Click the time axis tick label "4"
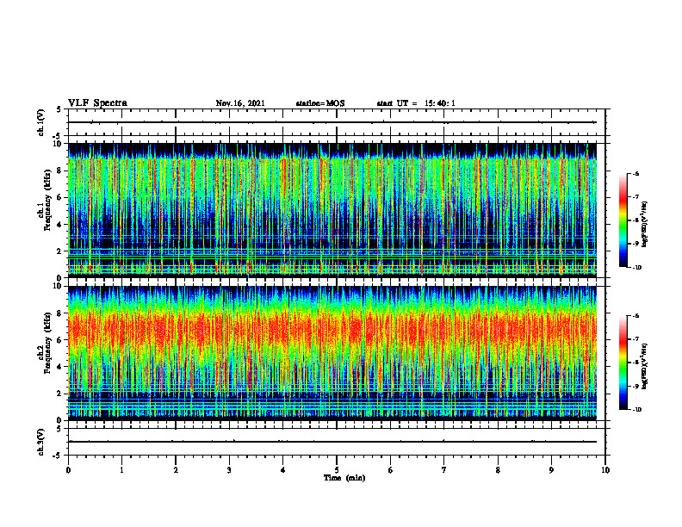682x527 pixels. tap(283, 470)
